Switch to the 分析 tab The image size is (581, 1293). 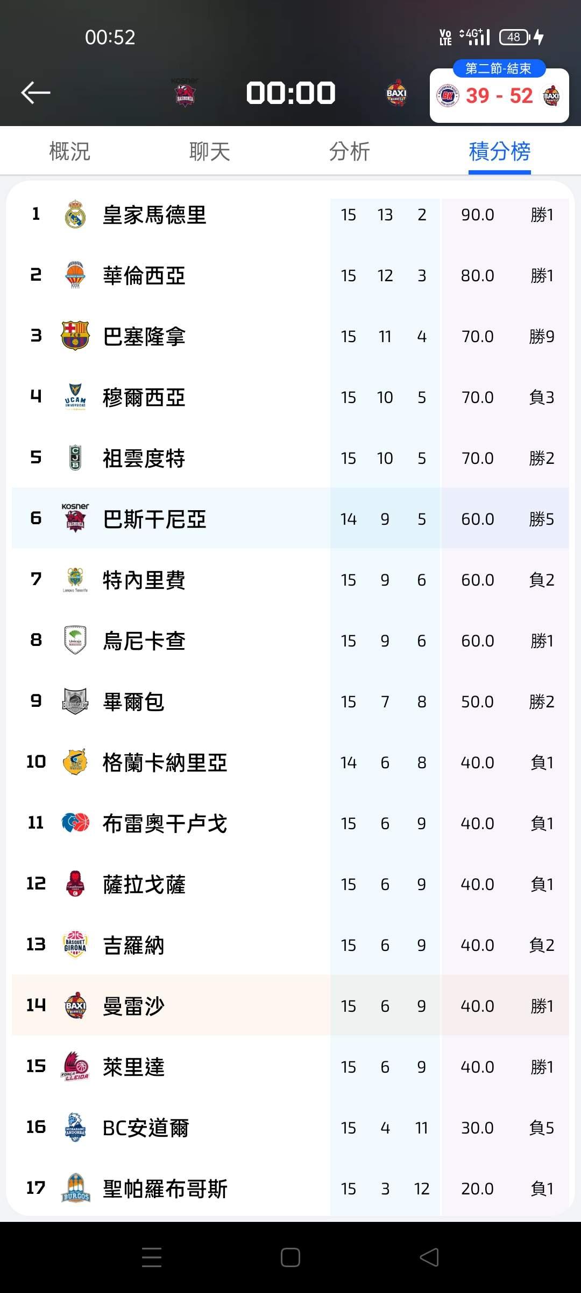pos(349,151)
